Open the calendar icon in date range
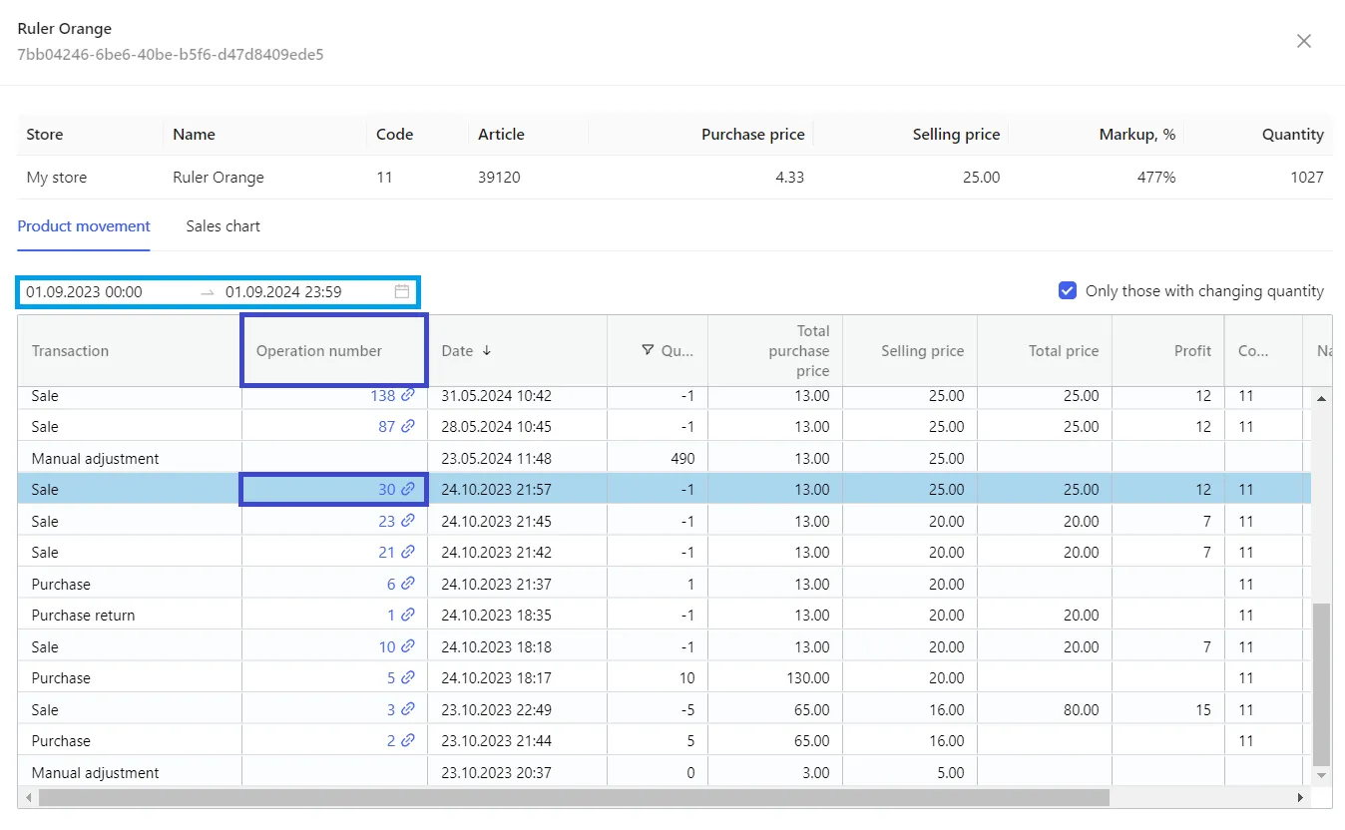 [402, 292]
